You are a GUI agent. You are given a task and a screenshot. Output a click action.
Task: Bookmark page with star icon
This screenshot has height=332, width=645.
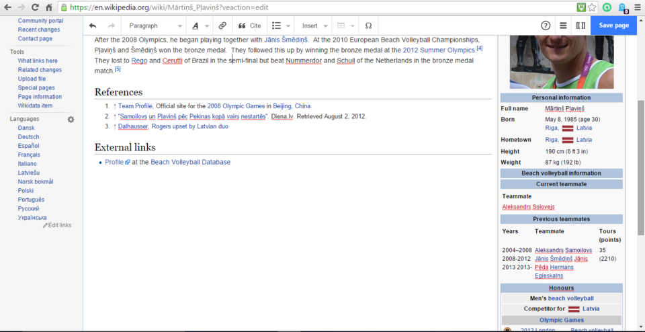(591, 7)
